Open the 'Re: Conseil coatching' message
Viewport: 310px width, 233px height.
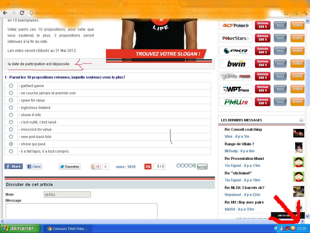click(x=243, y=129)
